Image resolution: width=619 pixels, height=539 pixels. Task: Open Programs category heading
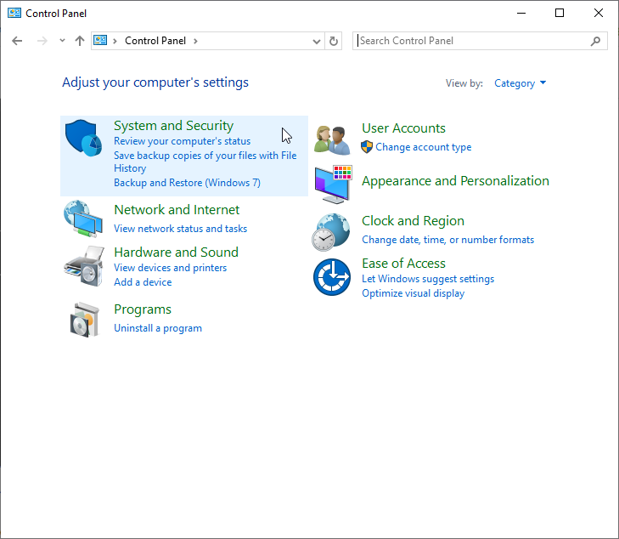point(143,309)
